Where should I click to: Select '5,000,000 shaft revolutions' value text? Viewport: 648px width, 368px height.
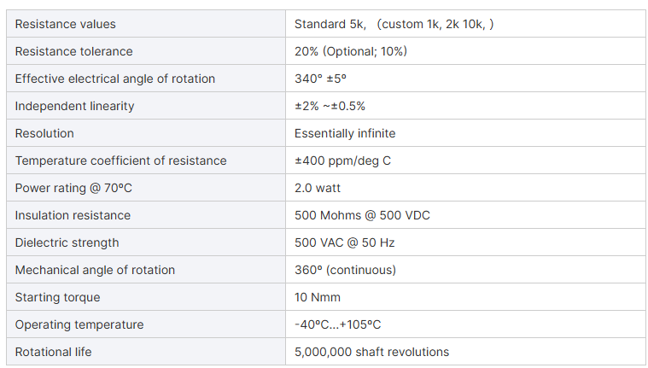pyautogui.click(x=372, y=352)
